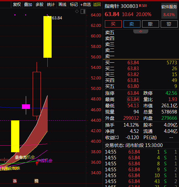This screenshot has width=179, height=187.
Task: Expand the order book chevron arrow
Action: [141, 31]
